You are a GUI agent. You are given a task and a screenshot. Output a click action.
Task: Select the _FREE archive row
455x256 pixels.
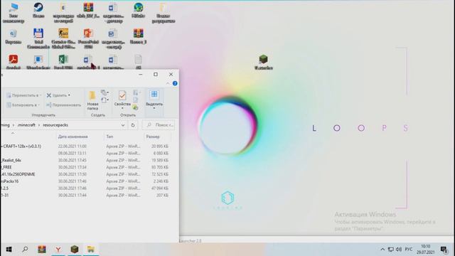(x=86, y=167)
